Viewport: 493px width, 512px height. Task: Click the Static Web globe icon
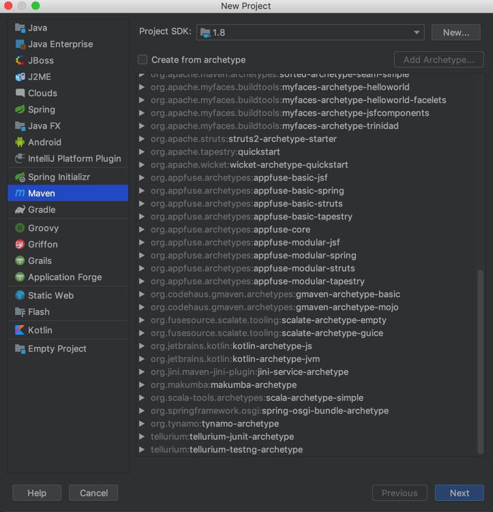coord(20,295)
